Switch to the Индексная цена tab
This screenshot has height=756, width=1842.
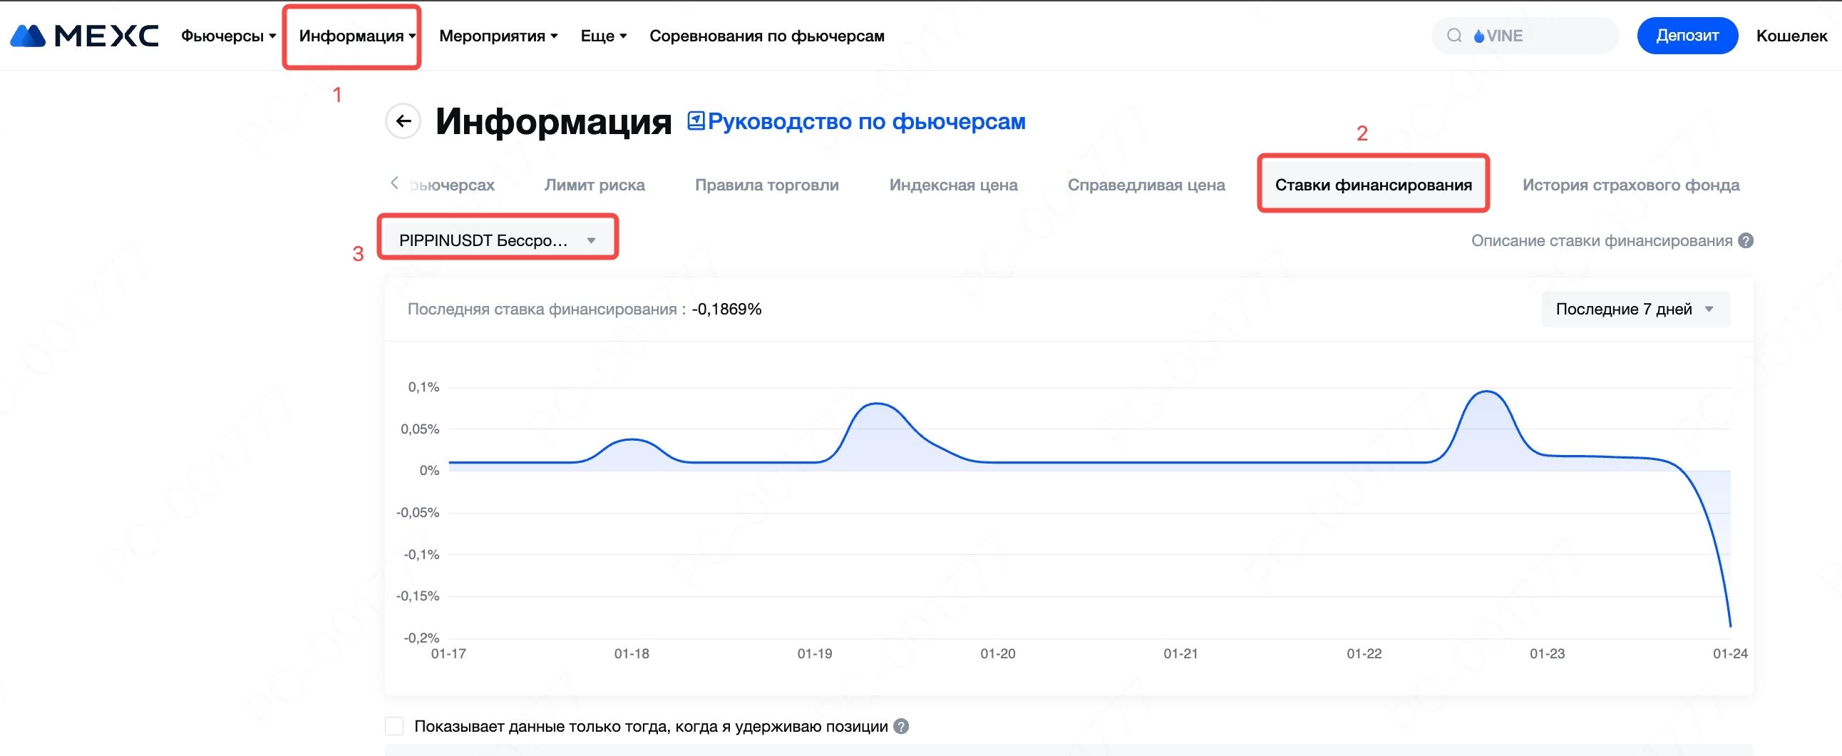tap(952, 185)
